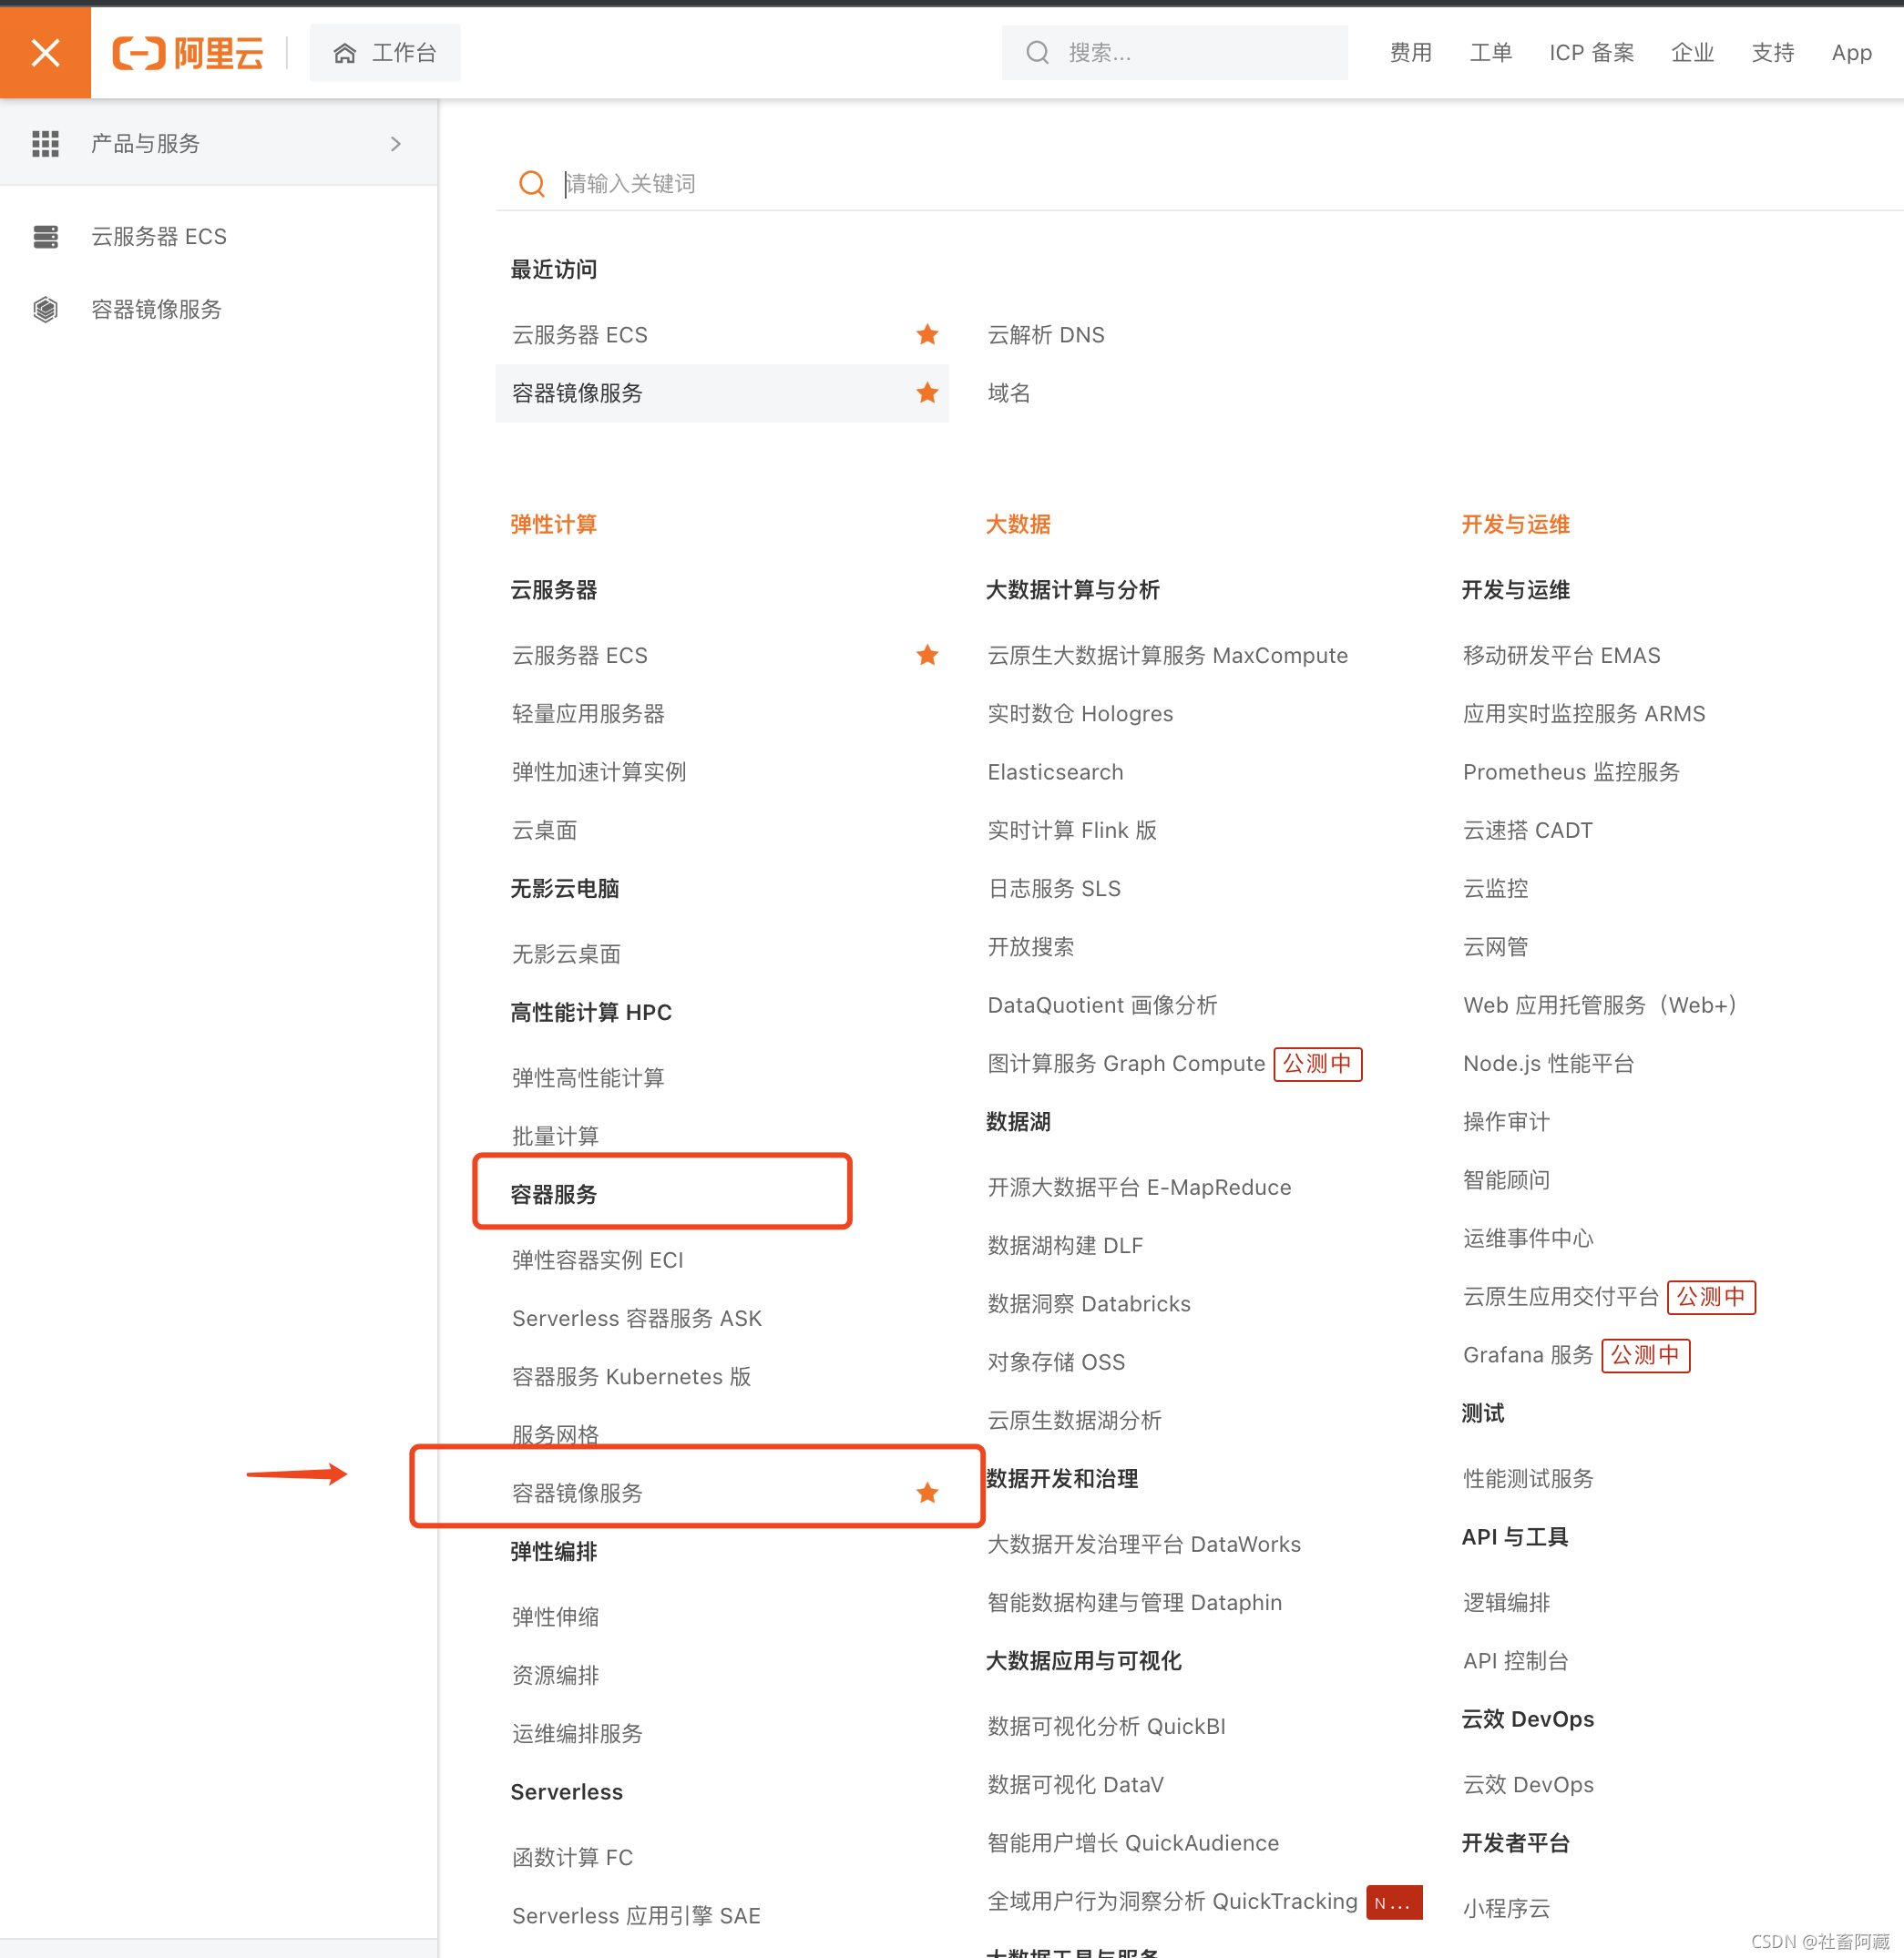1904x1958 pixels.
Task: Open the 工单 menu
Action: click(x=1490, y=53)
